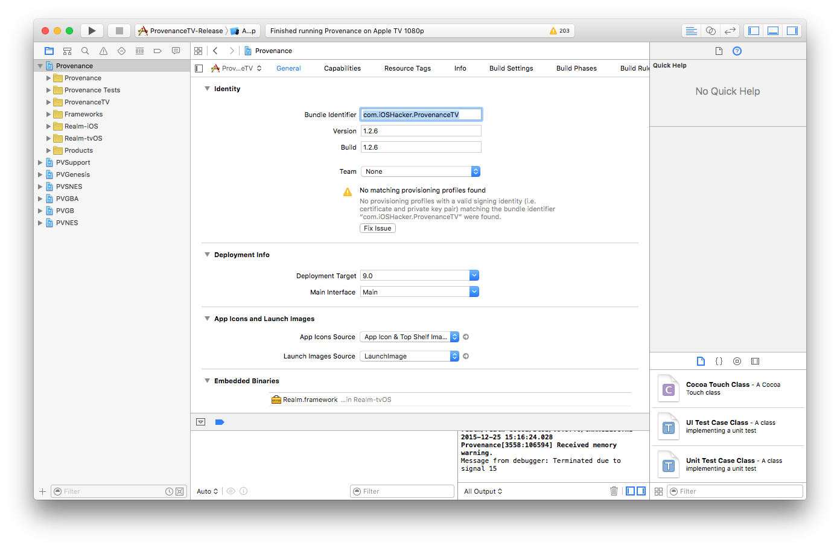Screen dimensions: 840x548
Task: Toggle the projects and targets list
Action: click(x=199, y=68)
